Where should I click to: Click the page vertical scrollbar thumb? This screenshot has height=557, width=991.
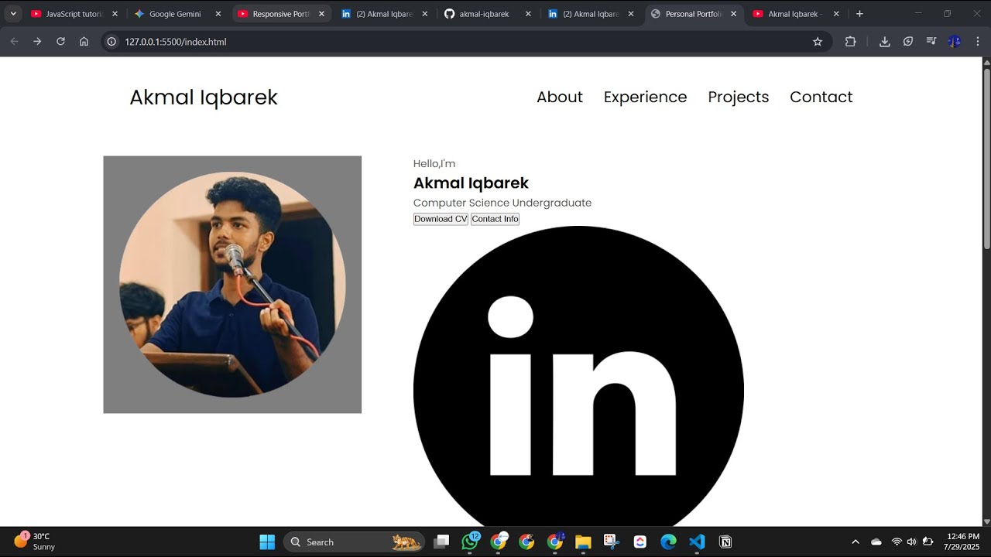(x=986, y=159)
